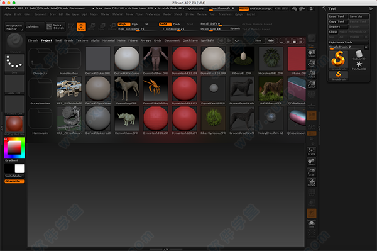The image size is (377, 251).
Task: Click the AAHalf icon
Action: 312,85
